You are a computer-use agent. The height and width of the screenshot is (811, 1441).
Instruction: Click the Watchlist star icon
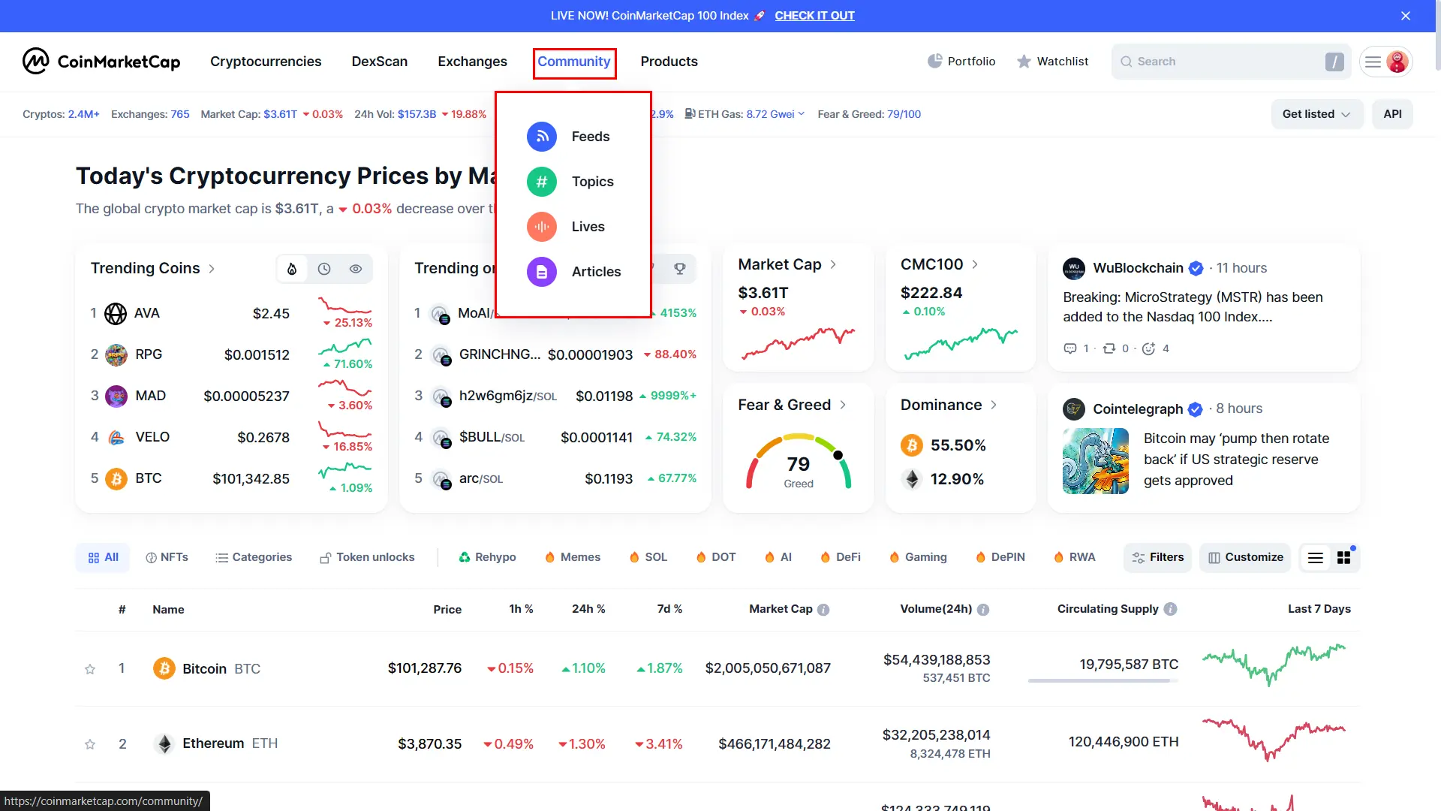1024,62
